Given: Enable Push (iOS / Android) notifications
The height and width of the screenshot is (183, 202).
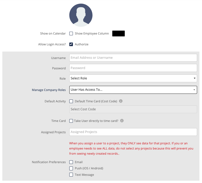Looking at the screenshot, I should (x=71, y=168).
